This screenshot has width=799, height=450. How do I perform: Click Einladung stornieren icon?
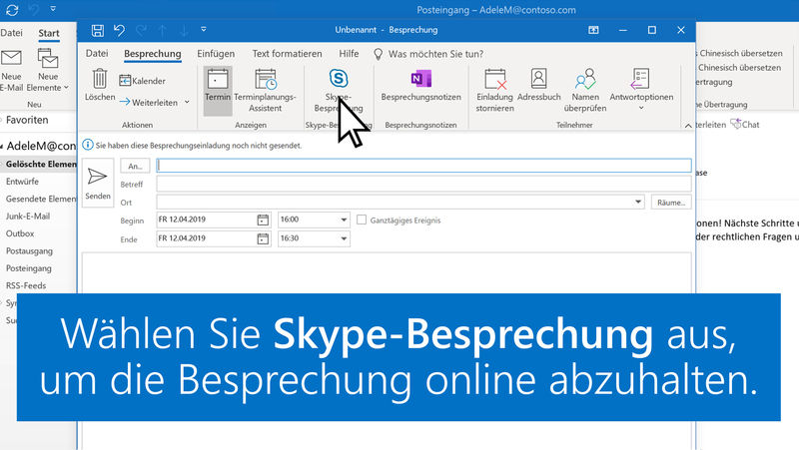[x=494, y=80]
